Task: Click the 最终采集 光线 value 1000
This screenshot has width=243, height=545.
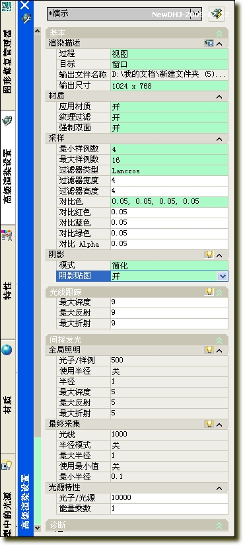Action: (170, 435)
